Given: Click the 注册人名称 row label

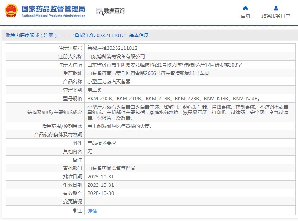Looking at the screenshot, I should 70,57.
